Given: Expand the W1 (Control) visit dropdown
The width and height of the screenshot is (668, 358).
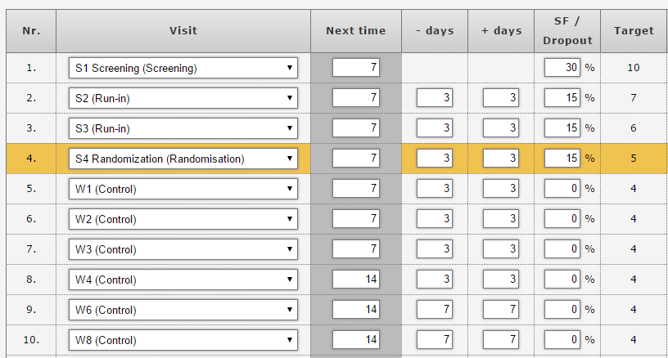Looking at the screenshot, I should coord(183,189).
